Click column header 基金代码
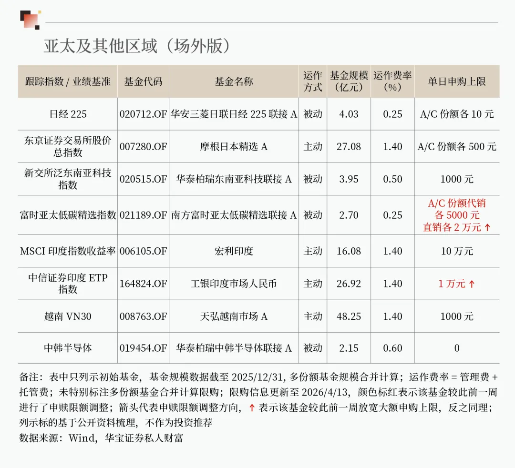Screen dimensions: 515x468 click(x=143, y=81)
